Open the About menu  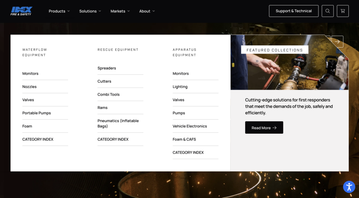(x=147, y=11)
